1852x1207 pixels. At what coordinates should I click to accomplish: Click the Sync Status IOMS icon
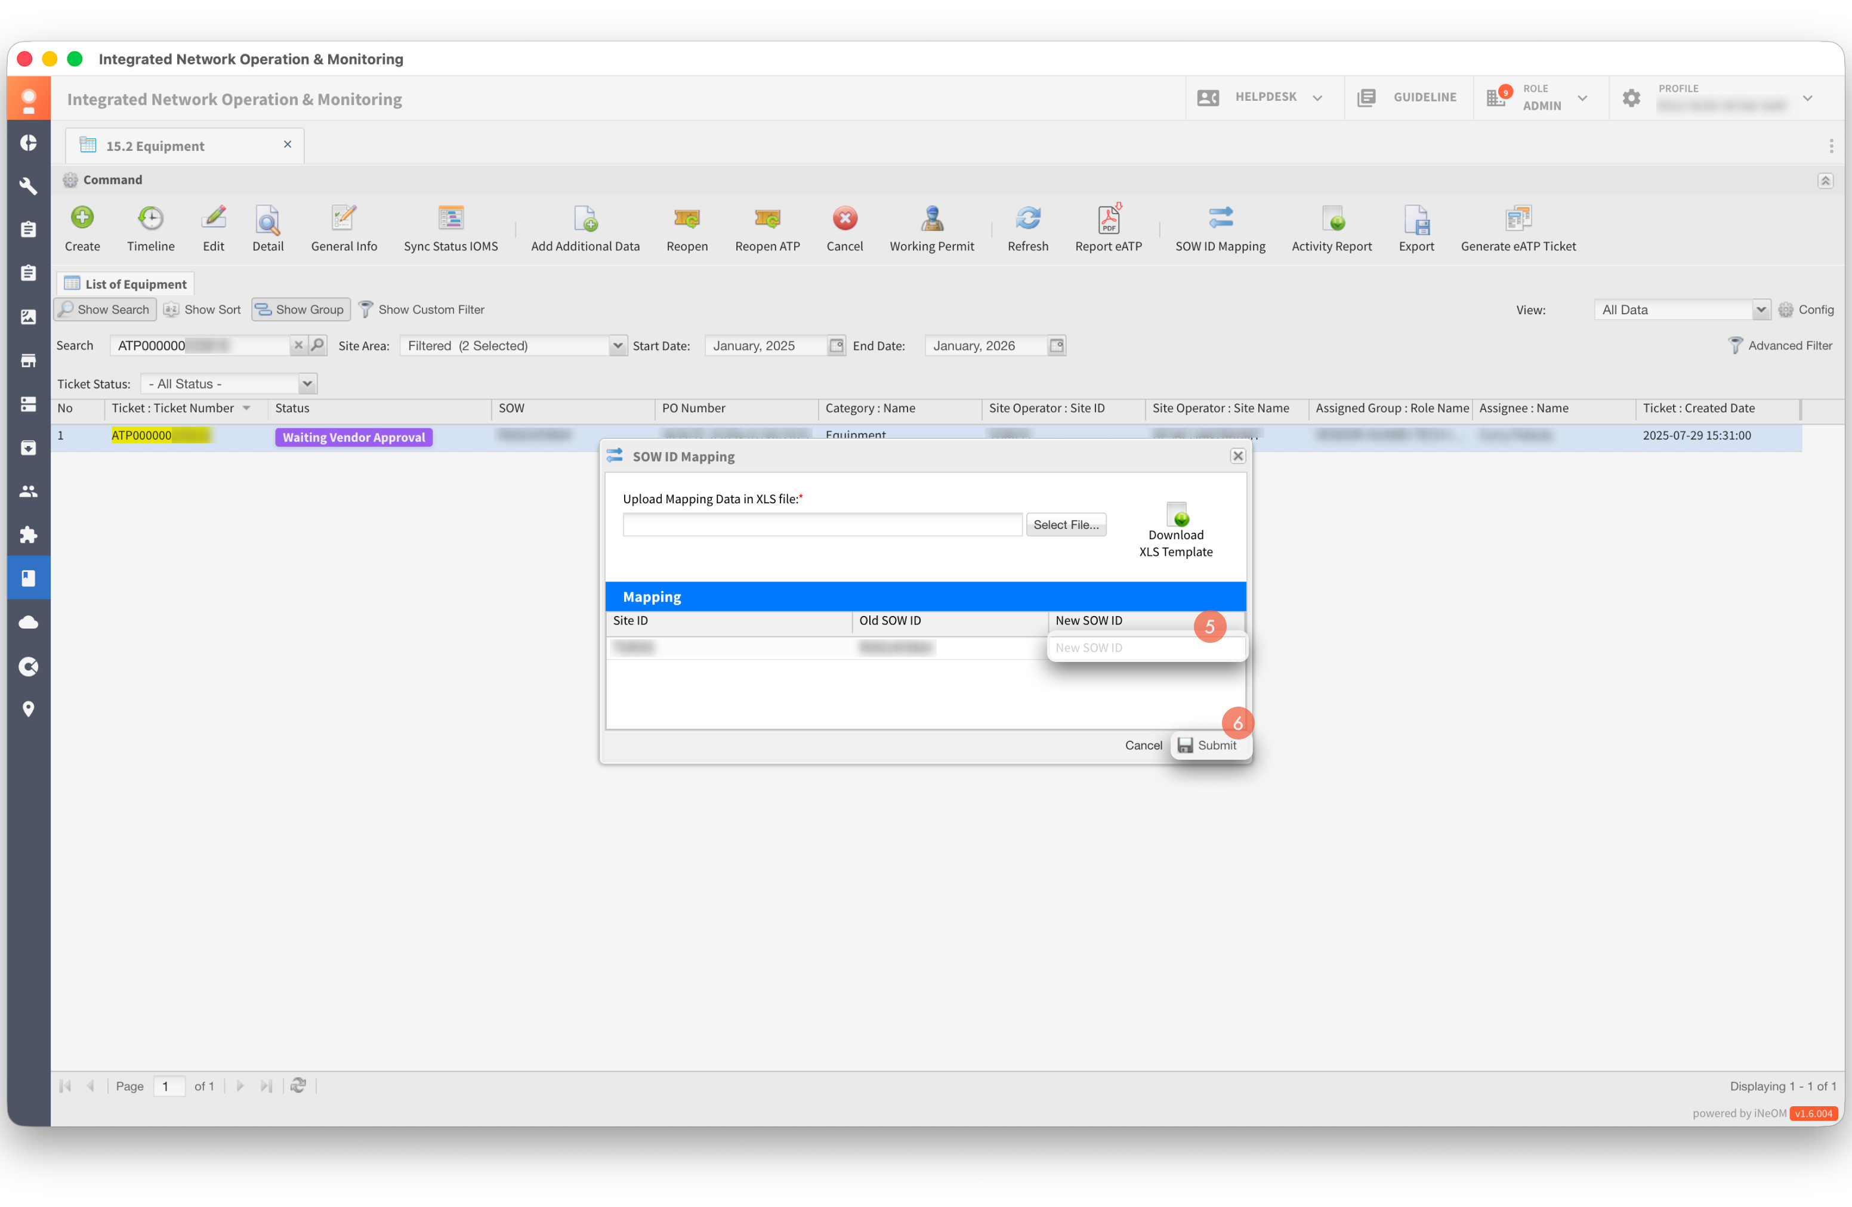[450, 218]
